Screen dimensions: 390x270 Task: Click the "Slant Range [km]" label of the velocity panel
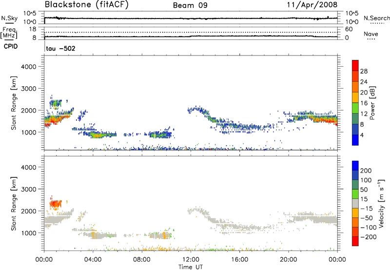[14, 203]
